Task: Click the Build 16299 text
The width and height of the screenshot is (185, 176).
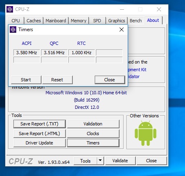Action: (x=87, y=100)
